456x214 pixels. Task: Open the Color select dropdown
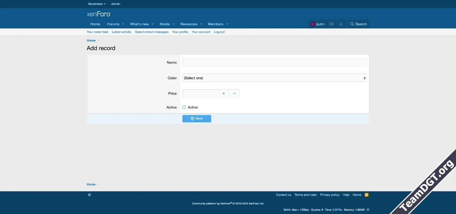pyautogui.click(x=274, y=78)
